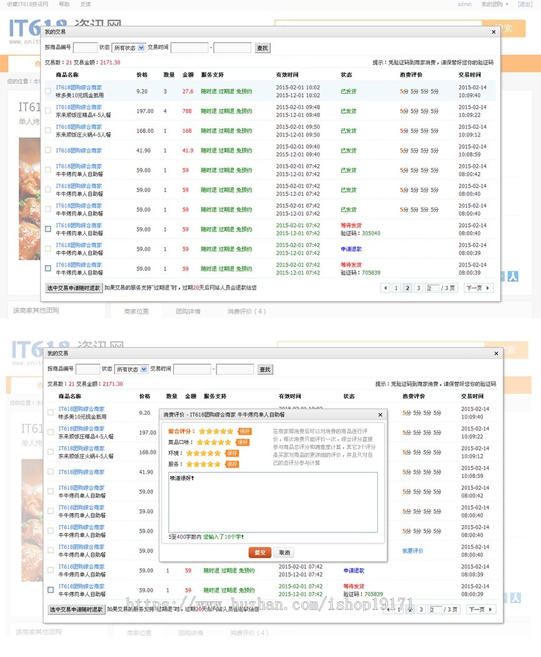Click 该商家其他团购 heading in upper window
Screen dimensions: 541x657
tap(36, 310)
